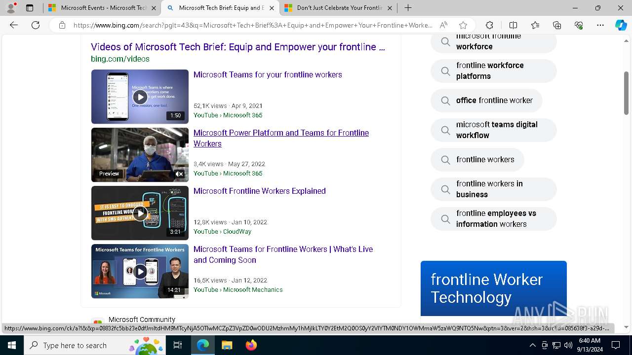Play the 1:50 Teams video thumbnail
Viewport: 632px width, 355px height.
[x=140, y=97]
